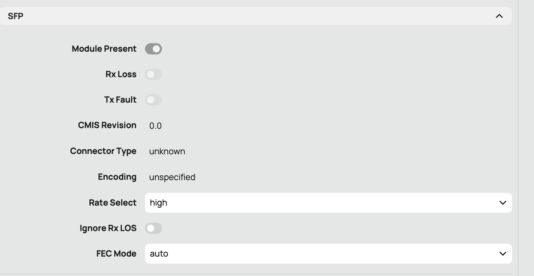Click the Encoding value "unspecified"

pos(172,177)
